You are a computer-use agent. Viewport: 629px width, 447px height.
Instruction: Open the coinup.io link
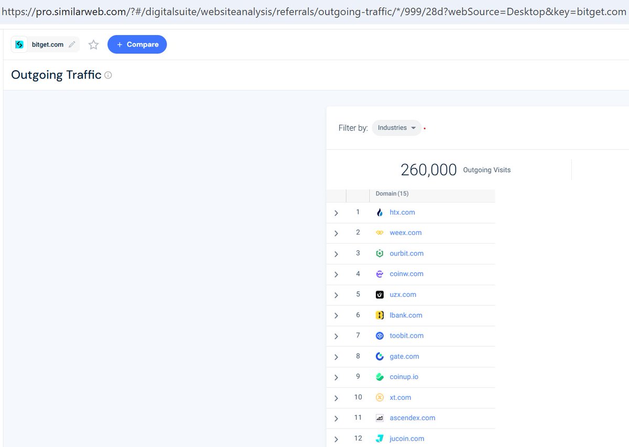coord(404,377)
